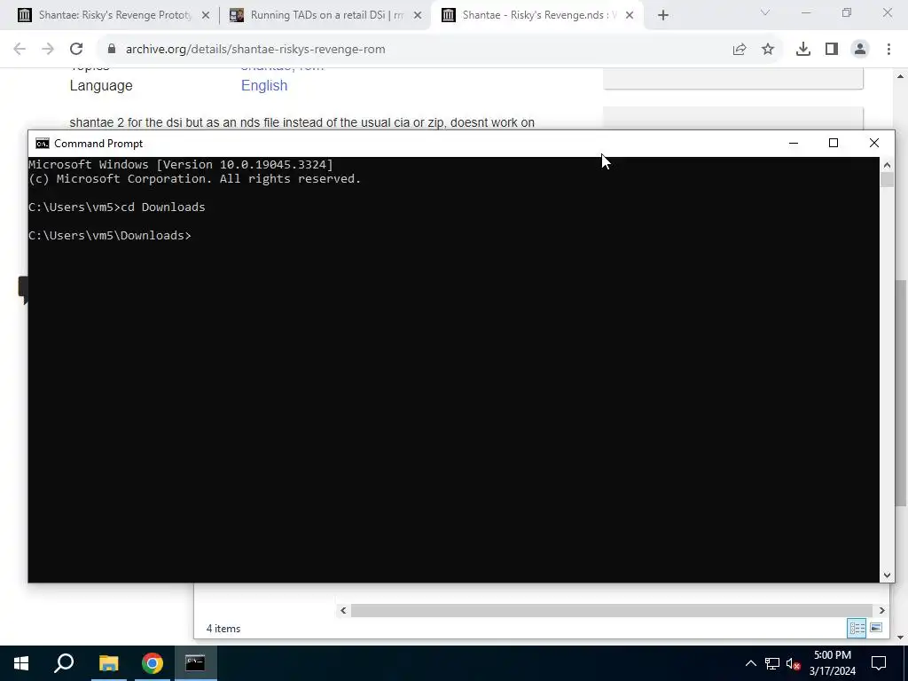Click scroll up arrow in Command Prompt
The image size is (908, 681).
click(x=887, y=166)
